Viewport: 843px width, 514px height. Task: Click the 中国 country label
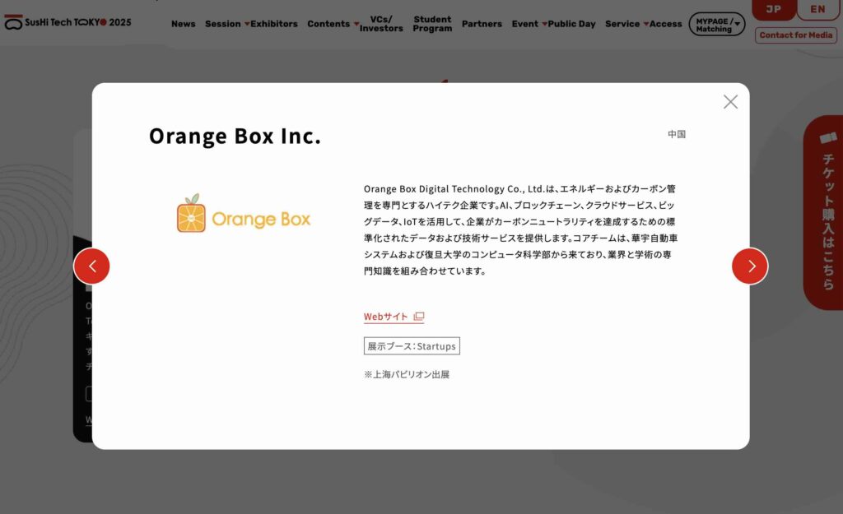677,134
